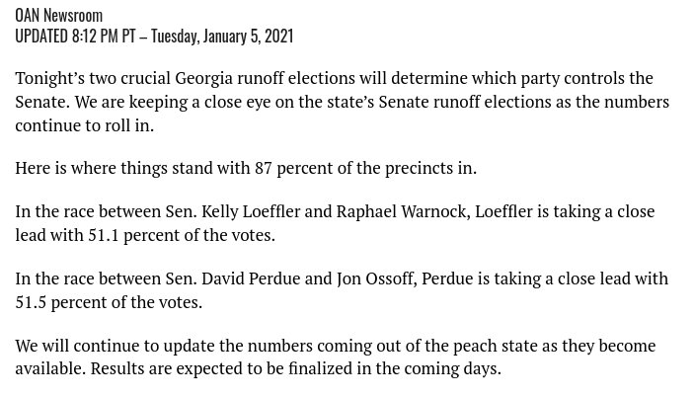Click "We will continue to update"
694x397 pixels.
coord(114,346)
